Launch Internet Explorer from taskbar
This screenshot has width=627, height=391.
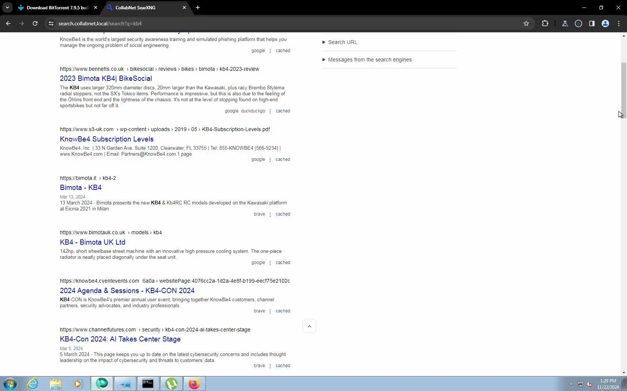tap(33, 384)
